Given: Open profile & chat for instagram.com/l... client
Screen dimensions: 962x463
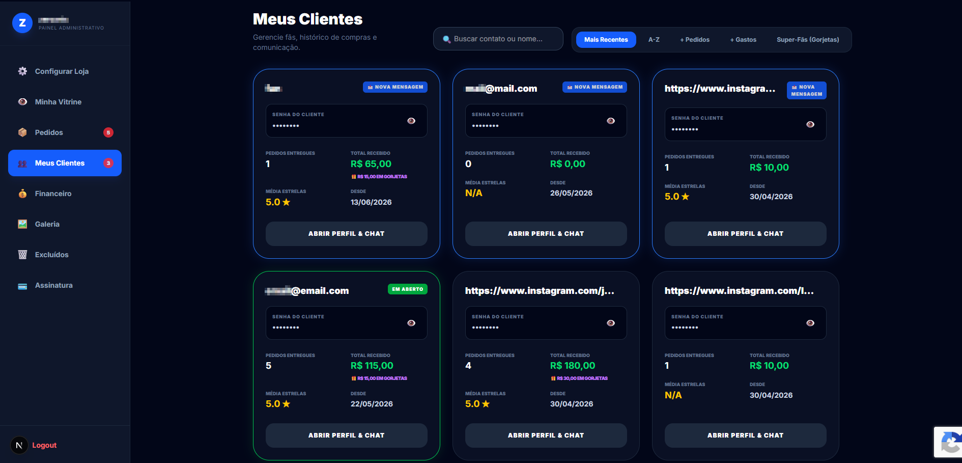Looking at the screenshot, I should [x=746, y=435].
